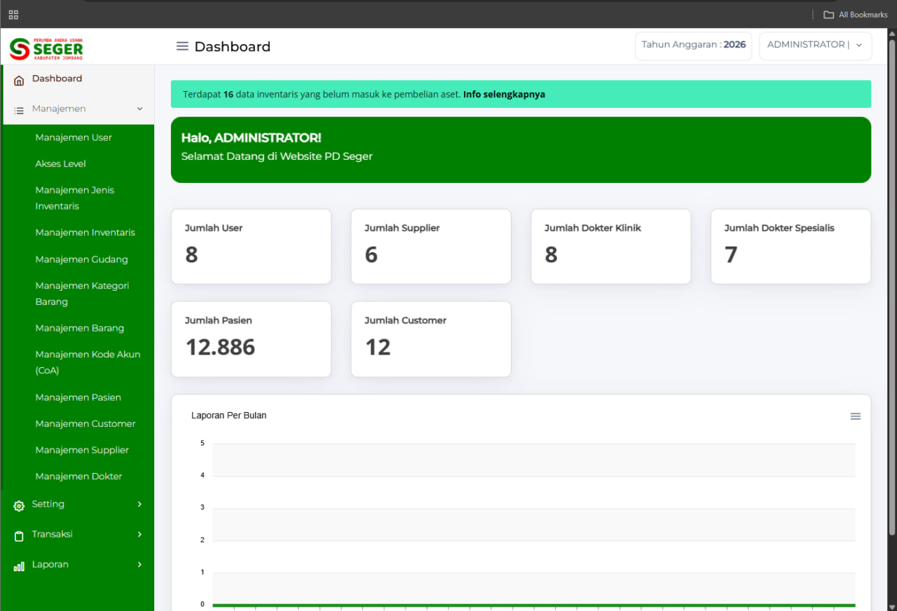Collapse the Manajemen menu chevron
Image resolution: width=897 pixels, height=611 pixels.
click(x=139, y=109)
